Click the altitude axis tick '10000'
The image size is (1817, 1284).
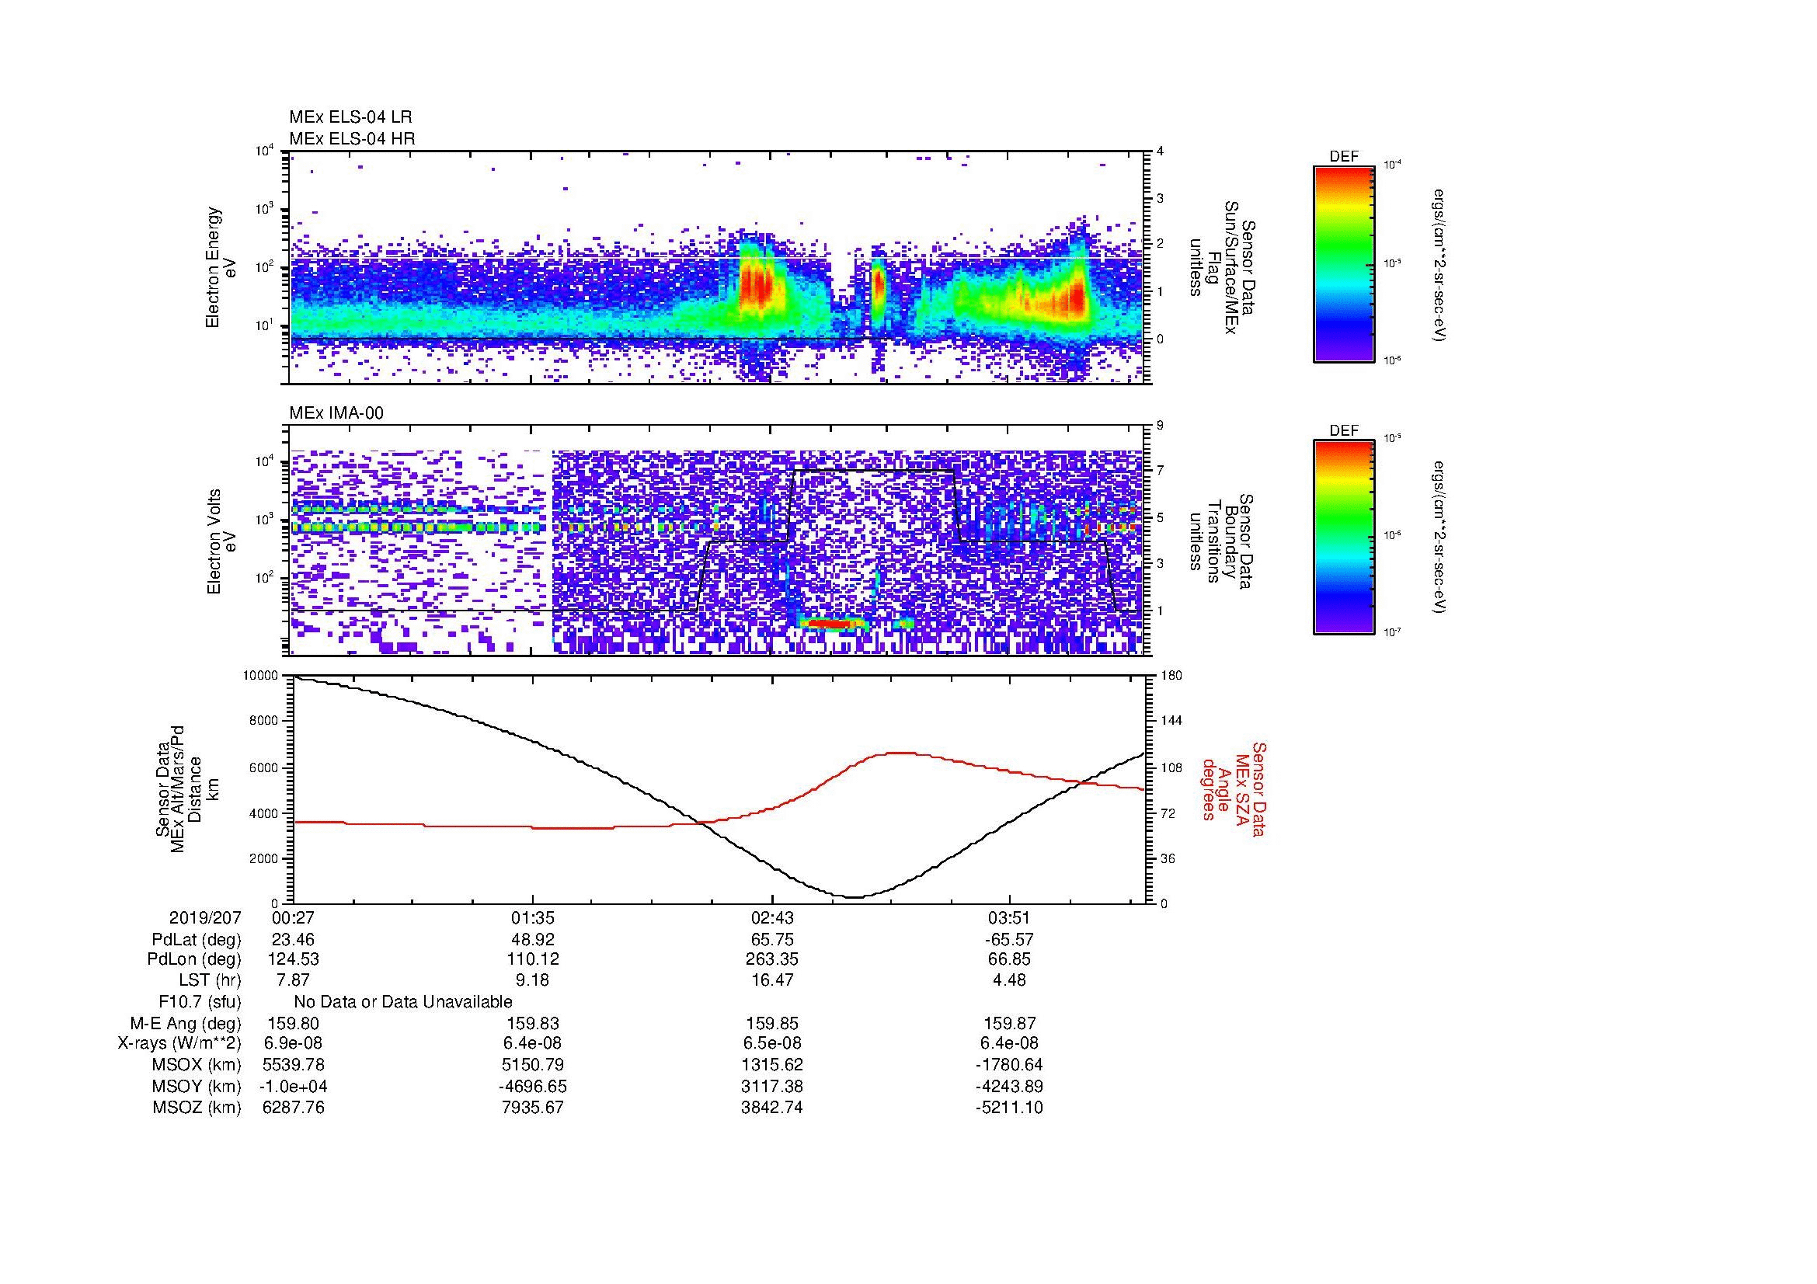tap(261, 676)
